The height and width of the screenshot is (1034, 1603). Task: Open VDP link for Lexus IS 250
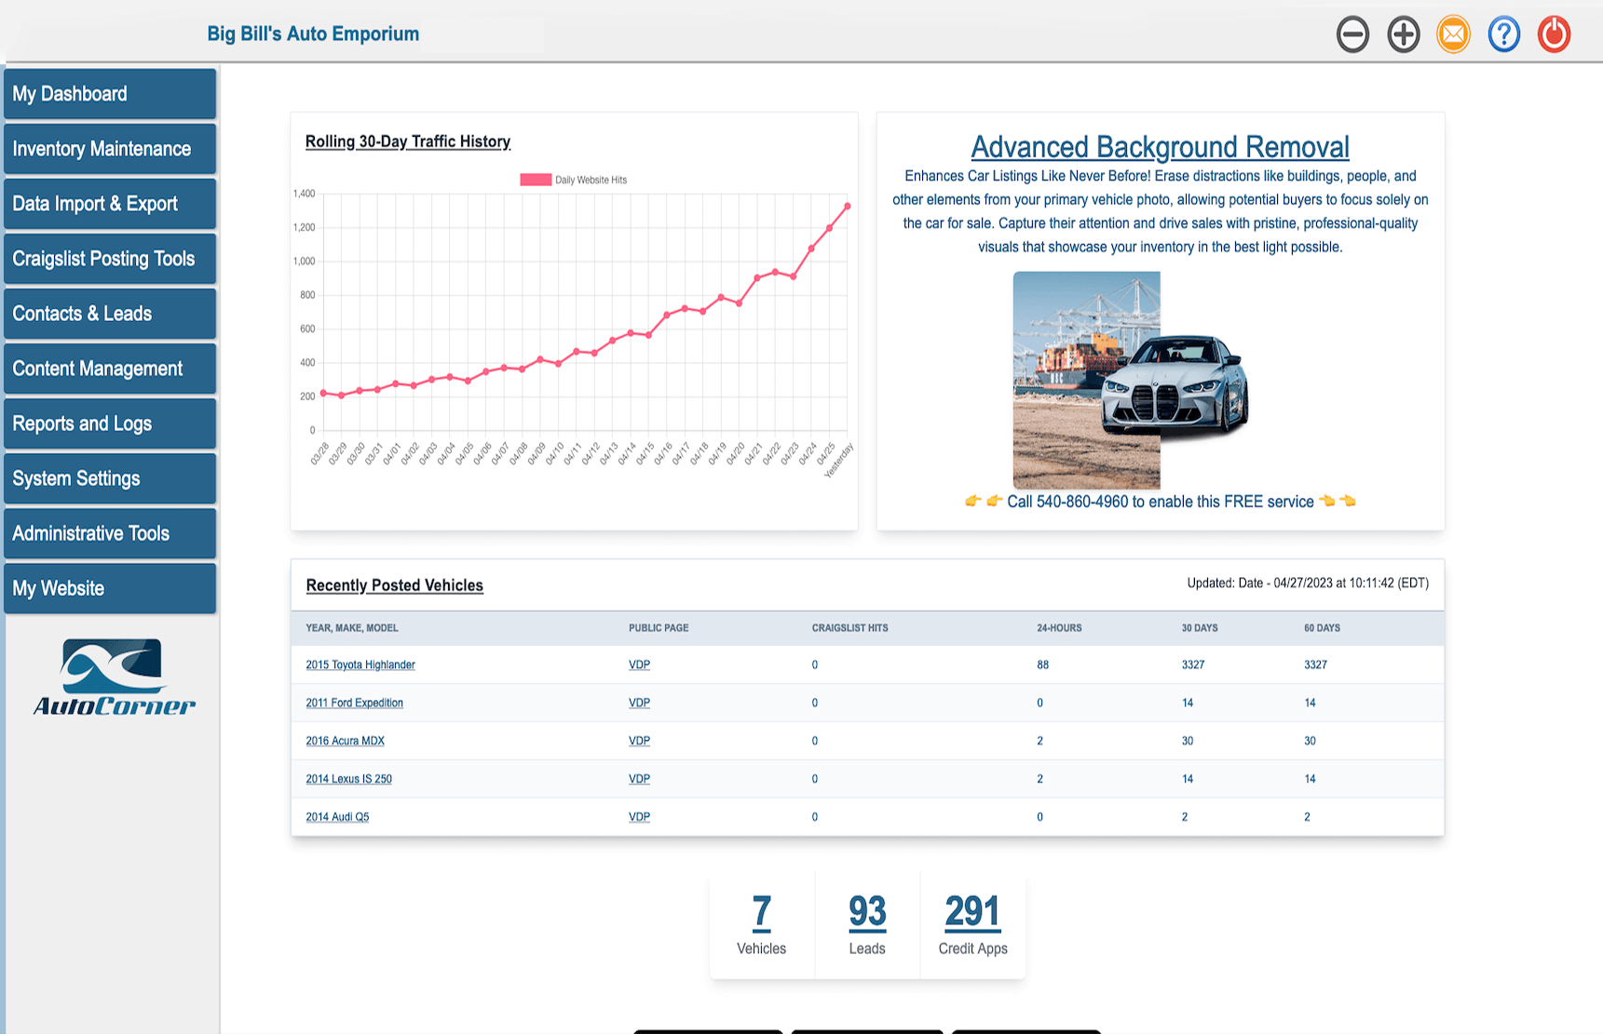[639, 779]
